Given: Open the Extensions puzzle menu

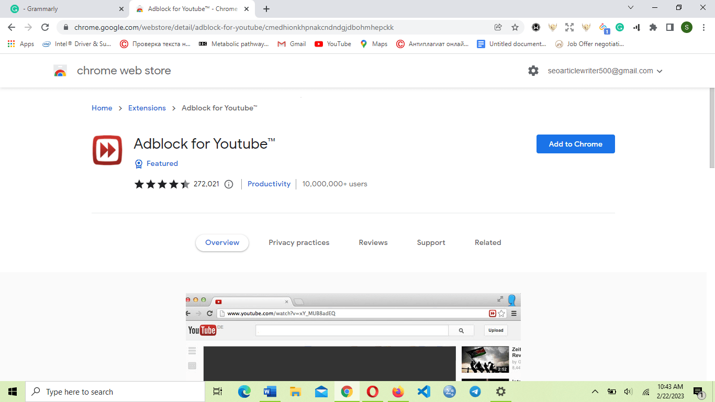Looking at the screenshot, I should click(x=653, y=27).
